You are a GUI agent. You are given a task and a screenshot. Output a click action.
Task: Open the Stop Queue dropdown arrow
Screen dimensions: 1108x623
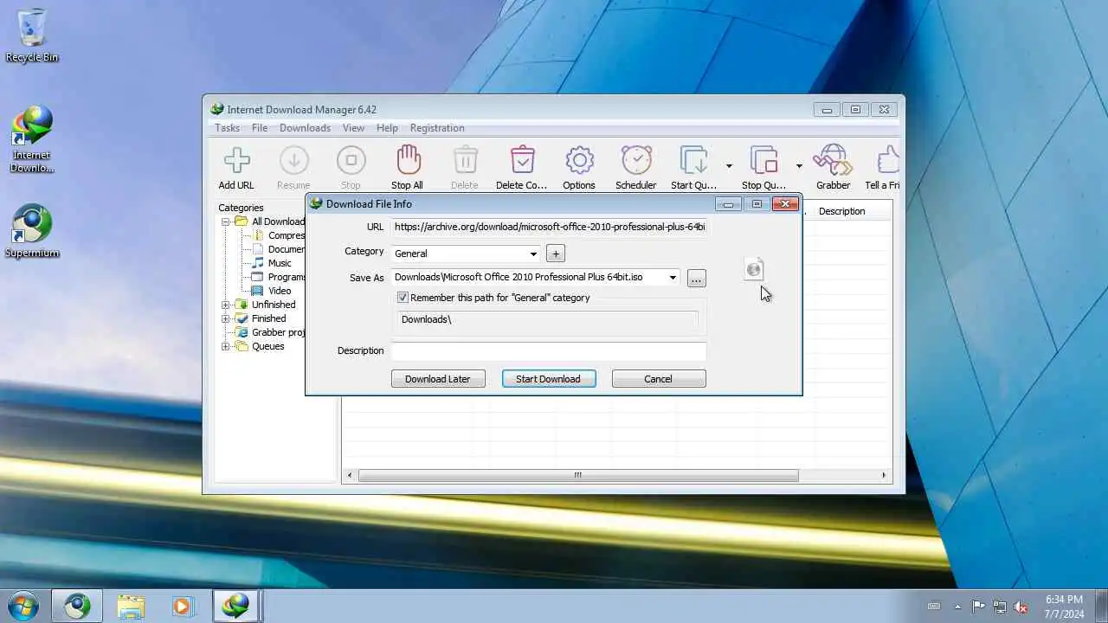tap(799, 165)
